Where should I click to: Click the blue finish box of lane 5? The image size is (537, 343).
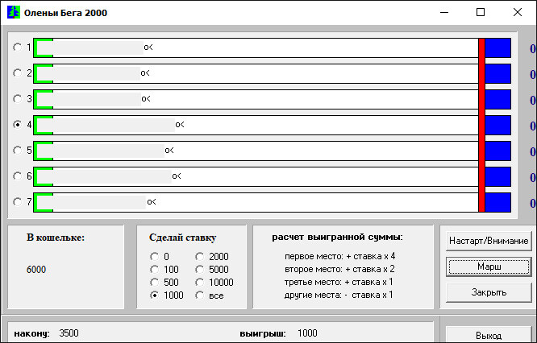[x=498, y=151]
